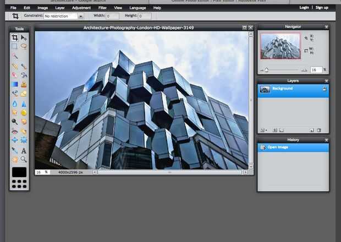This screenshot has height=242, width=341.
Task: Open the Edit menu
Action: (27, 8)
